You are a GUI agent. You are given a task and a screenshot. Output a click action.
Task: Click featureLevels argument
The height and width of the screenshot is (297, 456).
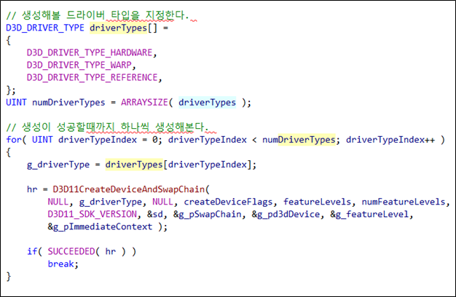(318, 202)
